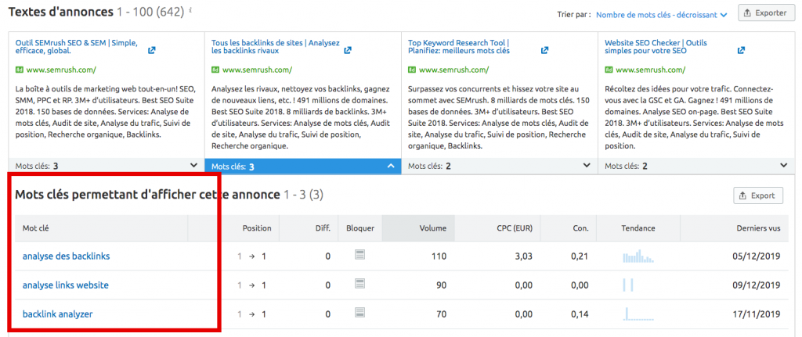Viewport: 802px width, 337px height.
Task: Select CPC value 3,03
Action: coord(524,256)
